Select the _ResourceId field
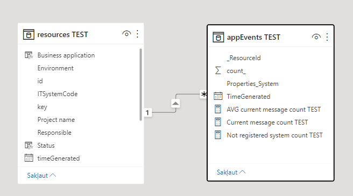Viewport: 353px width, 196px height. pos(244,58)
